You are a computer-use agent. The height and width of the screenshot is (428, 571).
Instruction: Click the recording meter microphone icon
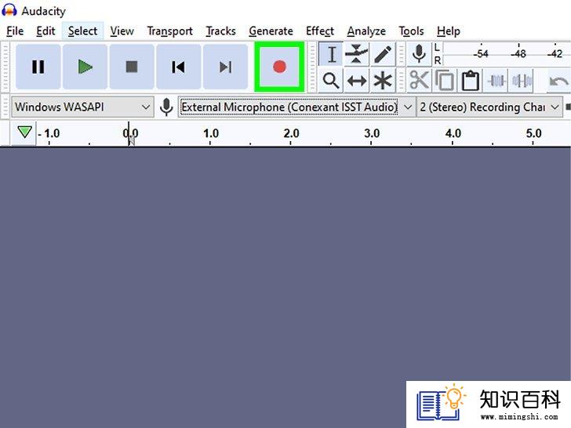point(419,54)
